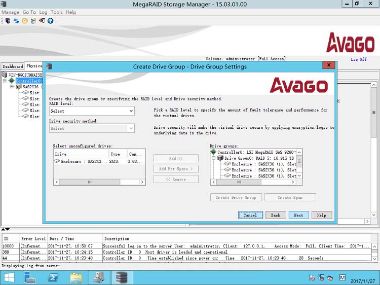Click the flag notification tray icon
This screenshot has width=380, height=285.
312,277
